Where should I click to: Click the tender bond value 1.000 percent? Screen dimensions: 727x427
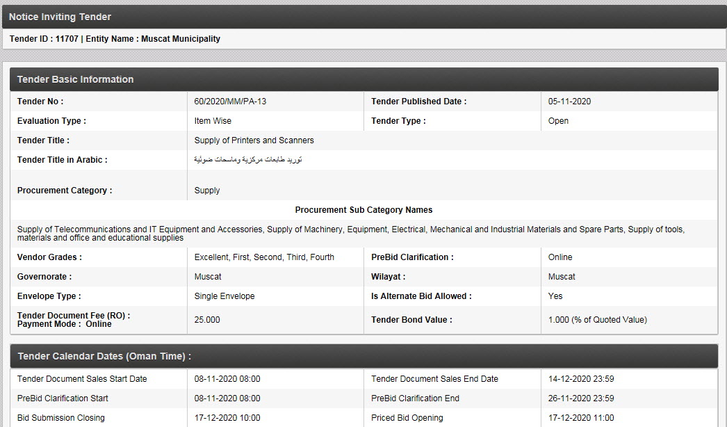tap(597, 320)
